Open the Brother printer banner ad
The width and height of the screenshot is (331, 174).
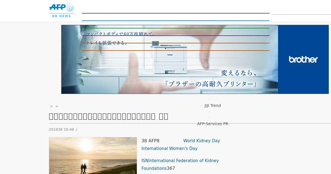pos(195,59)
